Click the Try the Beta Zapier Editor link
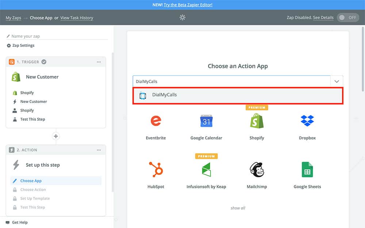365x228 pixels. 188,5
